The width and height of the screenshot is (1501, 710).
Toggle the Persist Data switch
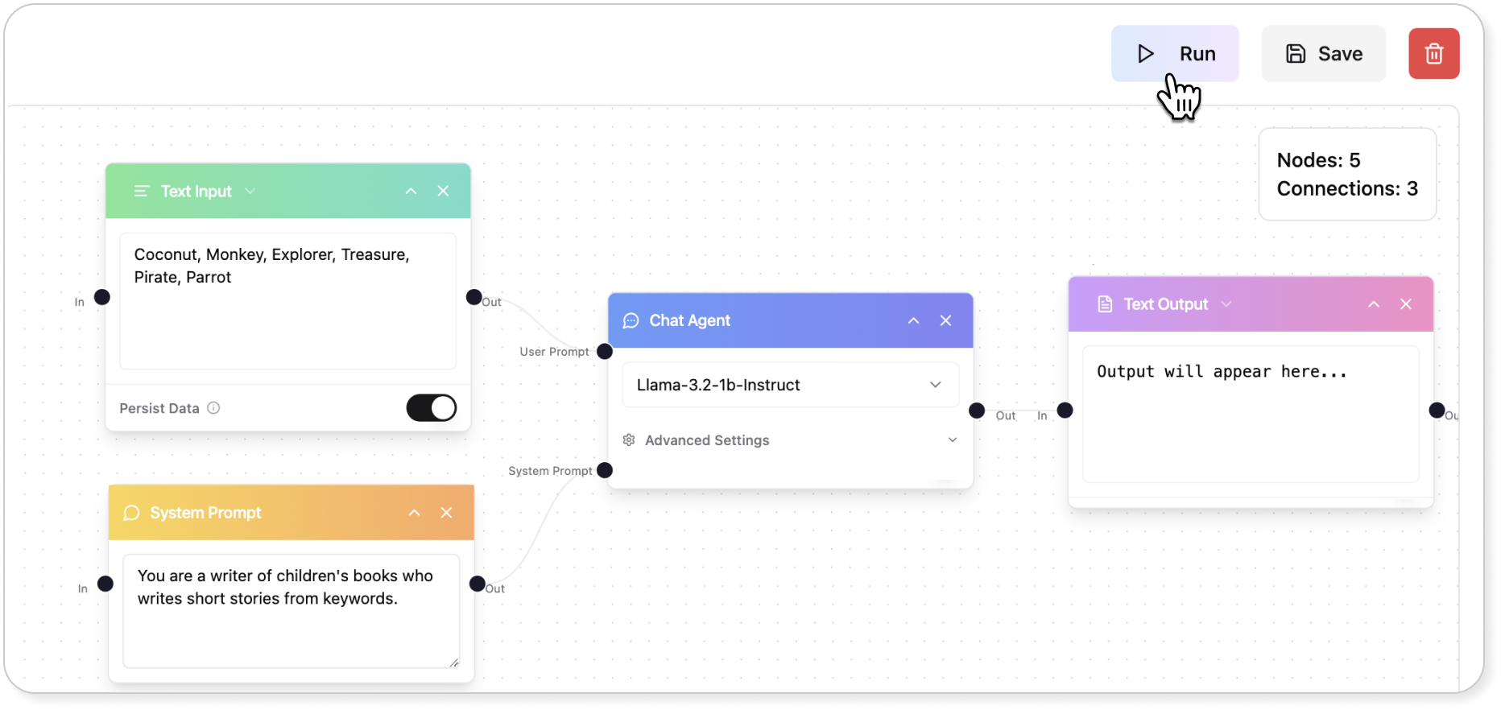(x=431, y=408)
